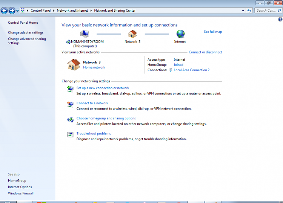Click the Set up new connection icon

point(70,89)
